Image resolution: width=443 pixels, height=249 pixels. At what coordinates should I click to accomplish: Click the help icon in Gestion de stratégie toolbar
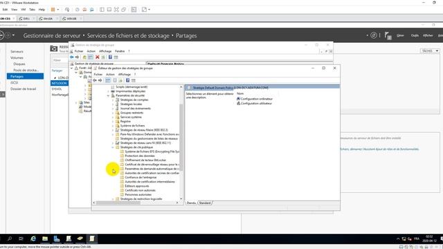pos(110,57)
